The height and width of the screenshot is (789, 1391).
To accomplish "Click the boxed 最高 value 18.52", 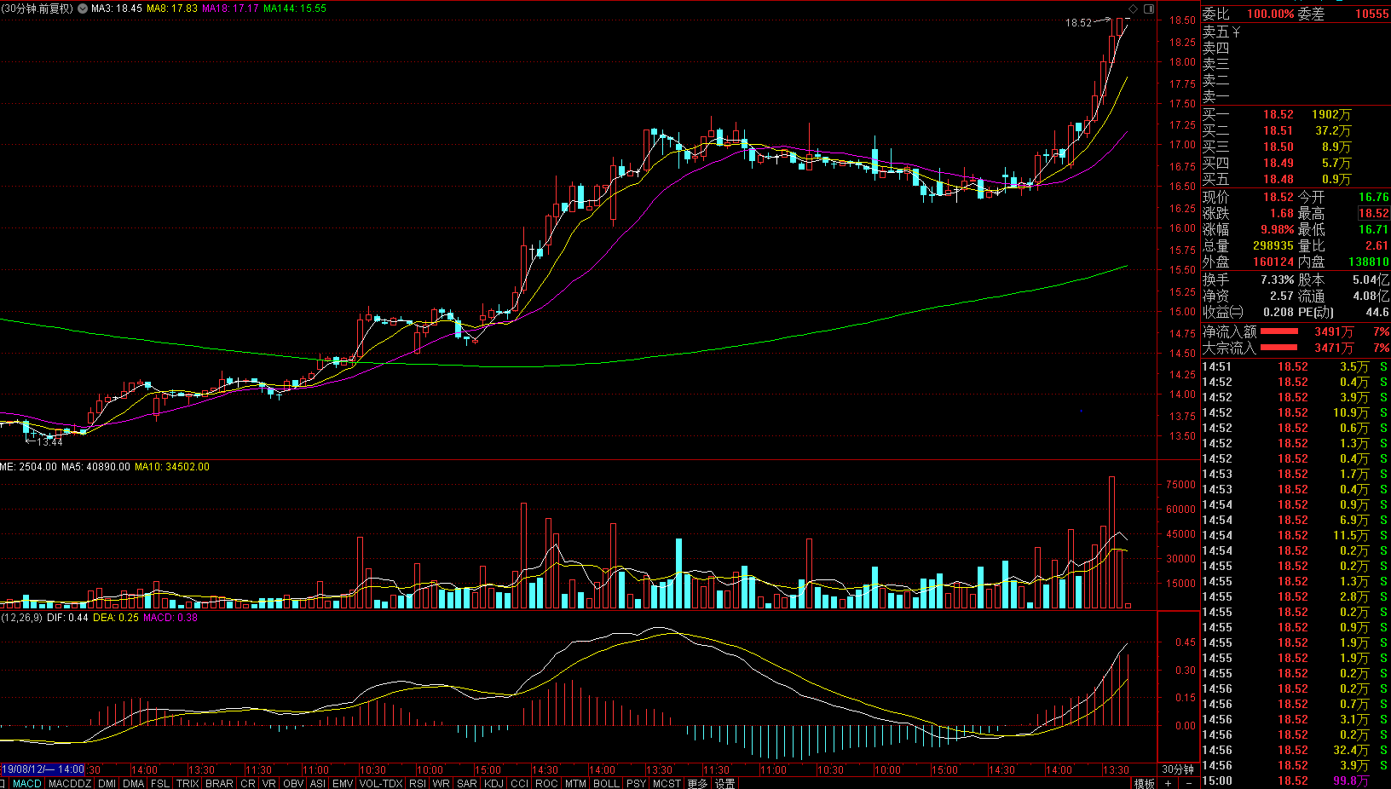I will [1373, 213].
